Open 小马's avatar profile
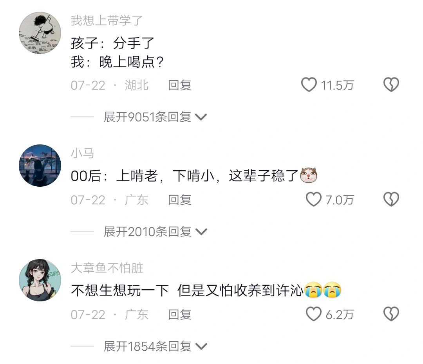 point(40,166)
